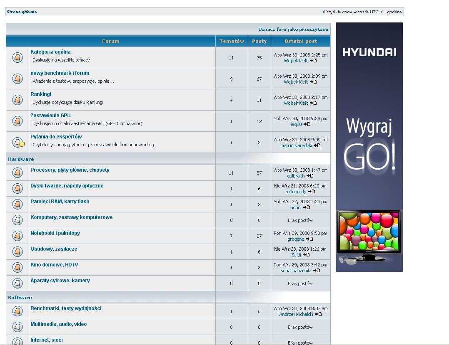Open latest post icon next to jaq88
The height and width of the screenshot is (345, 449).
click(307, 124)
